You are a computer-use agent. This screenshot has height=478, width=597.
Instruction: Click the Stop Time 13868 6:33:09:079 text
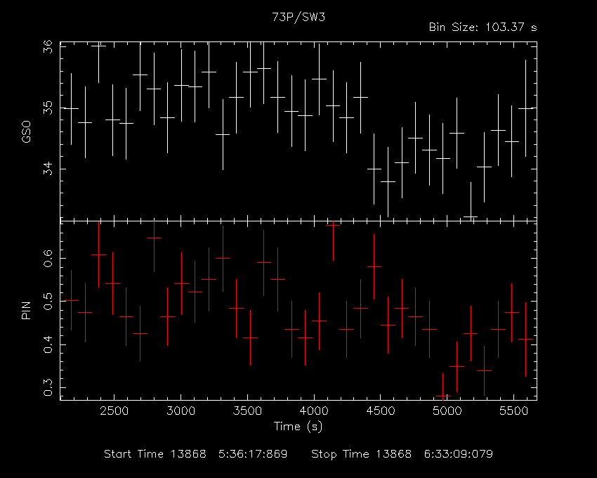pyautogui.click(x=402, y=454)
